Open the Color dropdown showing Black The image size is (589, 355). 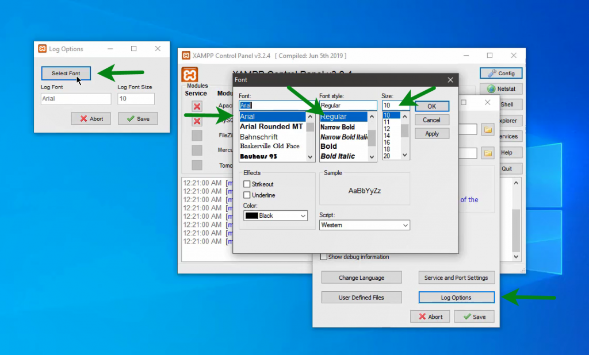(x=276, y=215)
